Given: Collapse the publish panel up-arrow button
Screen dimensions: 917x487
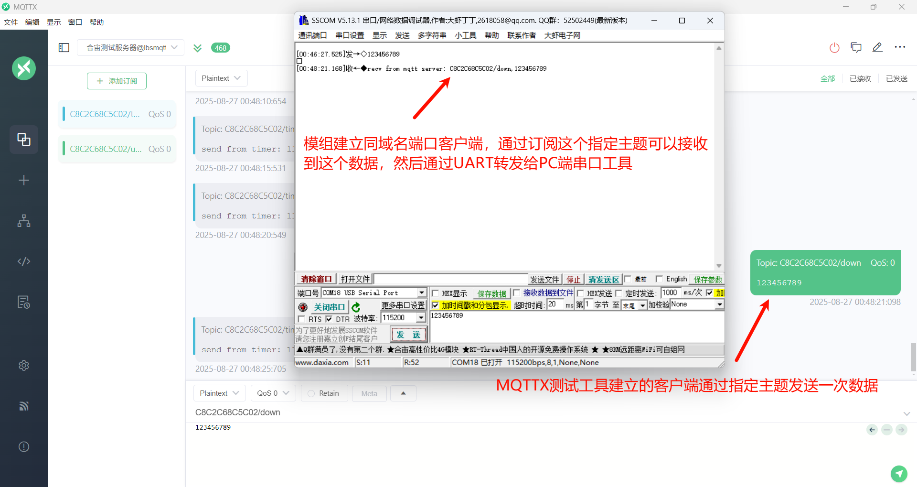Looking at the screenshot, I should pyautogui.click(x=403, y=393).
